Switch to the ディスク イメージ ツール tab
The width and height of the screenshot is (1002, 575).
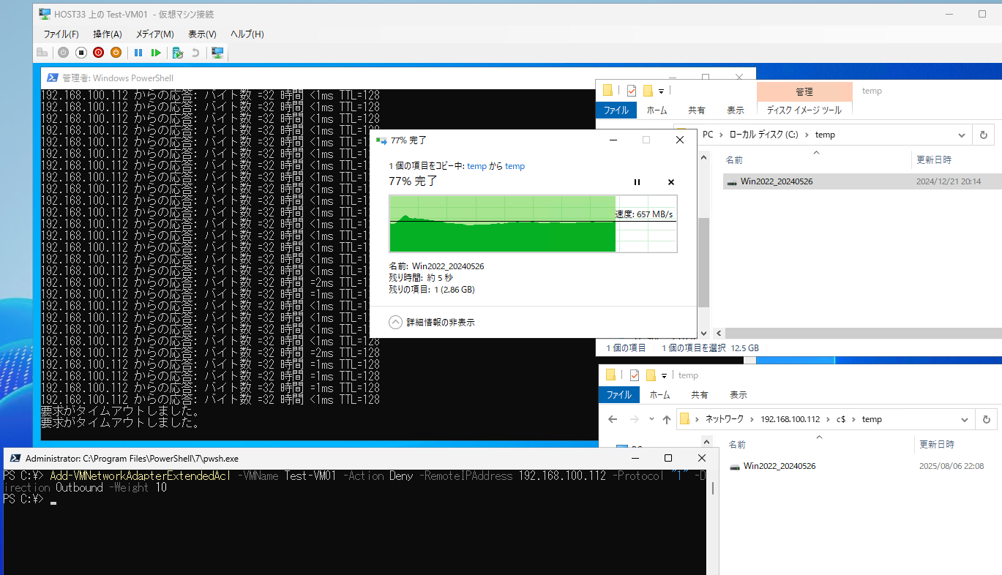pyautogui.click(x=804, y=110)
